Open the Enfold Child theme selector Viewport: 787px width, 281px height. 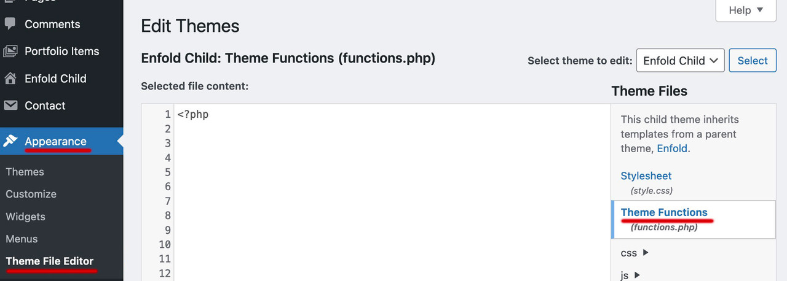click(681, 61)
